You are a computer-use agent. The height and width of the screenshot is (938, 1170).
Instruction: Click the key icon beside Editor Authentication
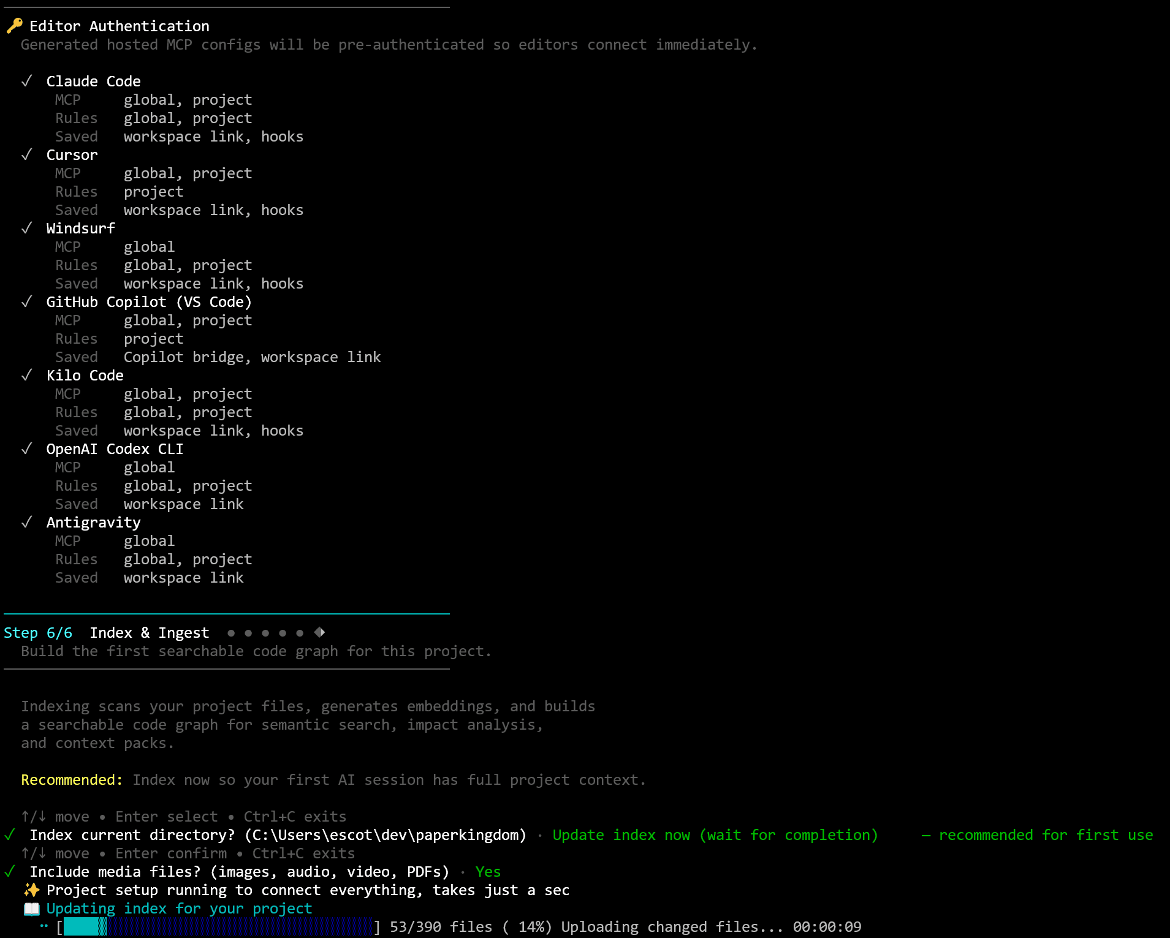tap(14, 26)
